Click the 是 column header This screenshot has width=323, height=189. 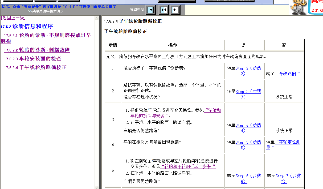pyautogui.click(x=244, y=45)
